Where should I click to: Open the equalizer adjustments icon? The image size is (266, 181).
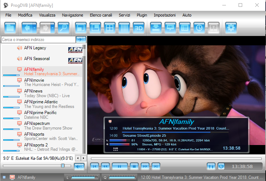pos(211,167)
